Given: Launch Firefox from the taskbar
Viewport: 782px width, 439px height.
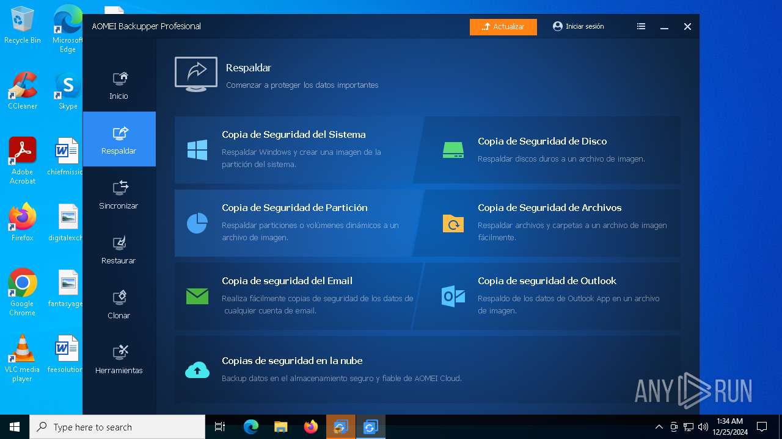Looking at the screenshot, I should [310, 427].
